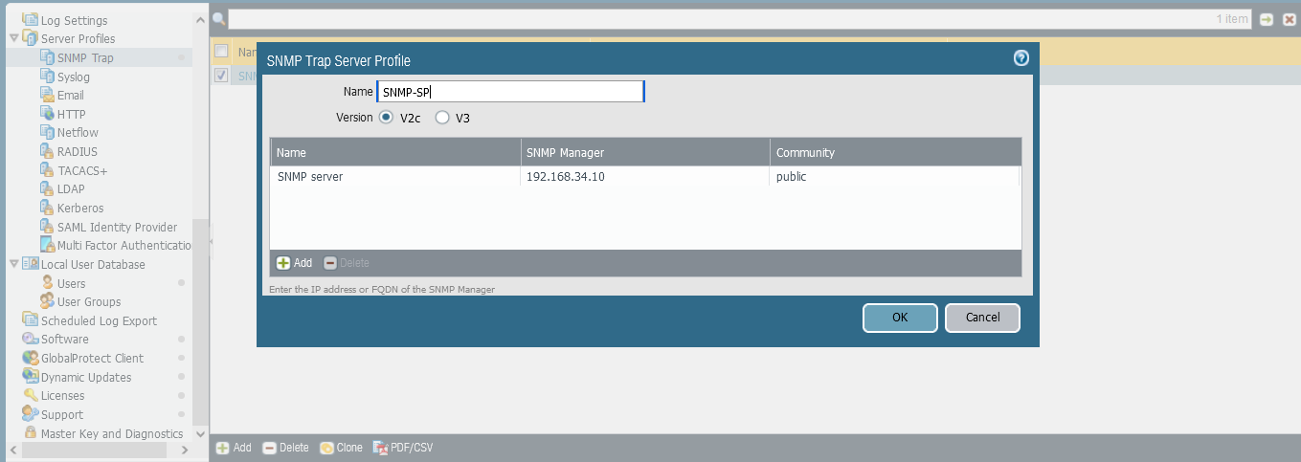1301x462 pixels.
Task: Click the Multi Factor Authentication icon
Action: click(48, 245)
